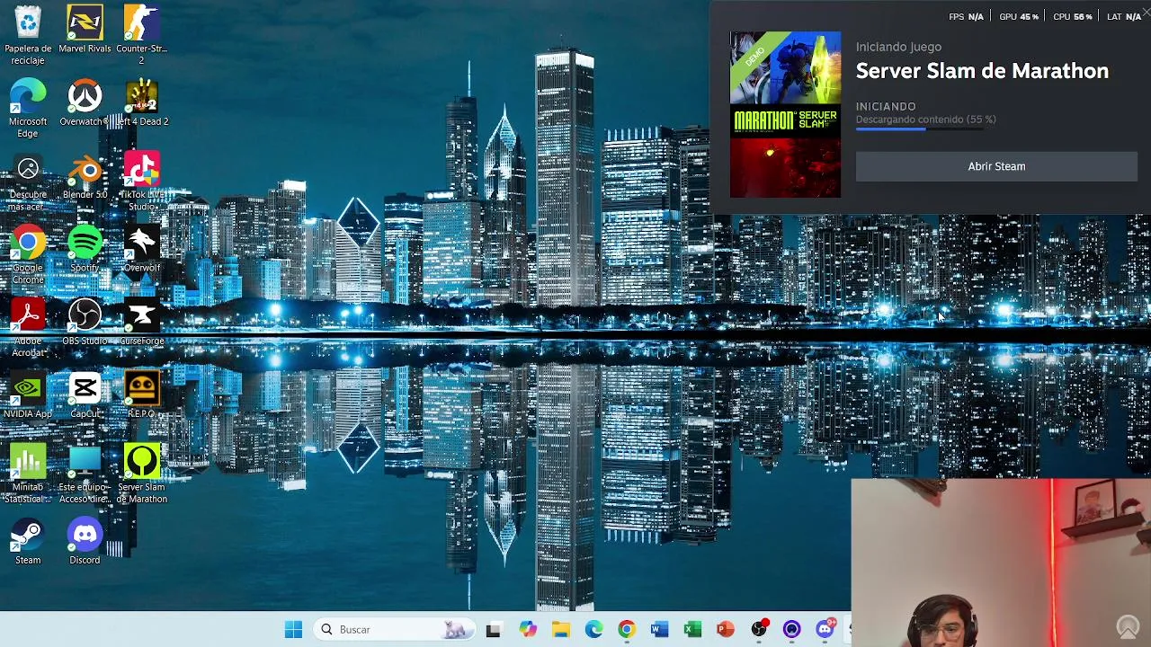Screen dimensions: 1151x647
Task: Click the INICIANDO status label
Action: [x=886, y=106]
